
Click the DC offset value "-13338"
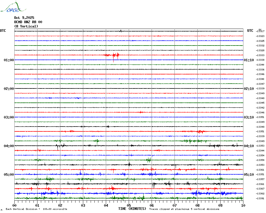[260, 60]
